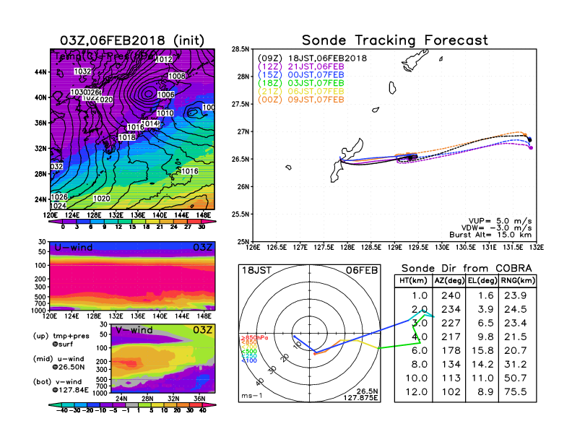Click the "Sonde Tracking Forecast" title

(x=395, y=40)
